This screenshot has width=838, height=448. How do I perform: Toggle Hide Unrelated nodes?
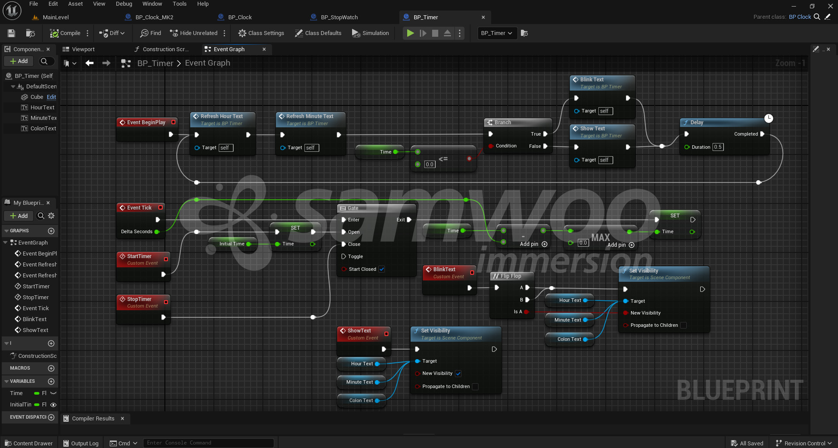click(x=193, y=33)
